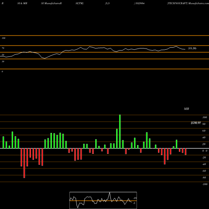Click the -18 label in mini chart
The width and height of the screenshot is (209, 209).
(135, 198)
